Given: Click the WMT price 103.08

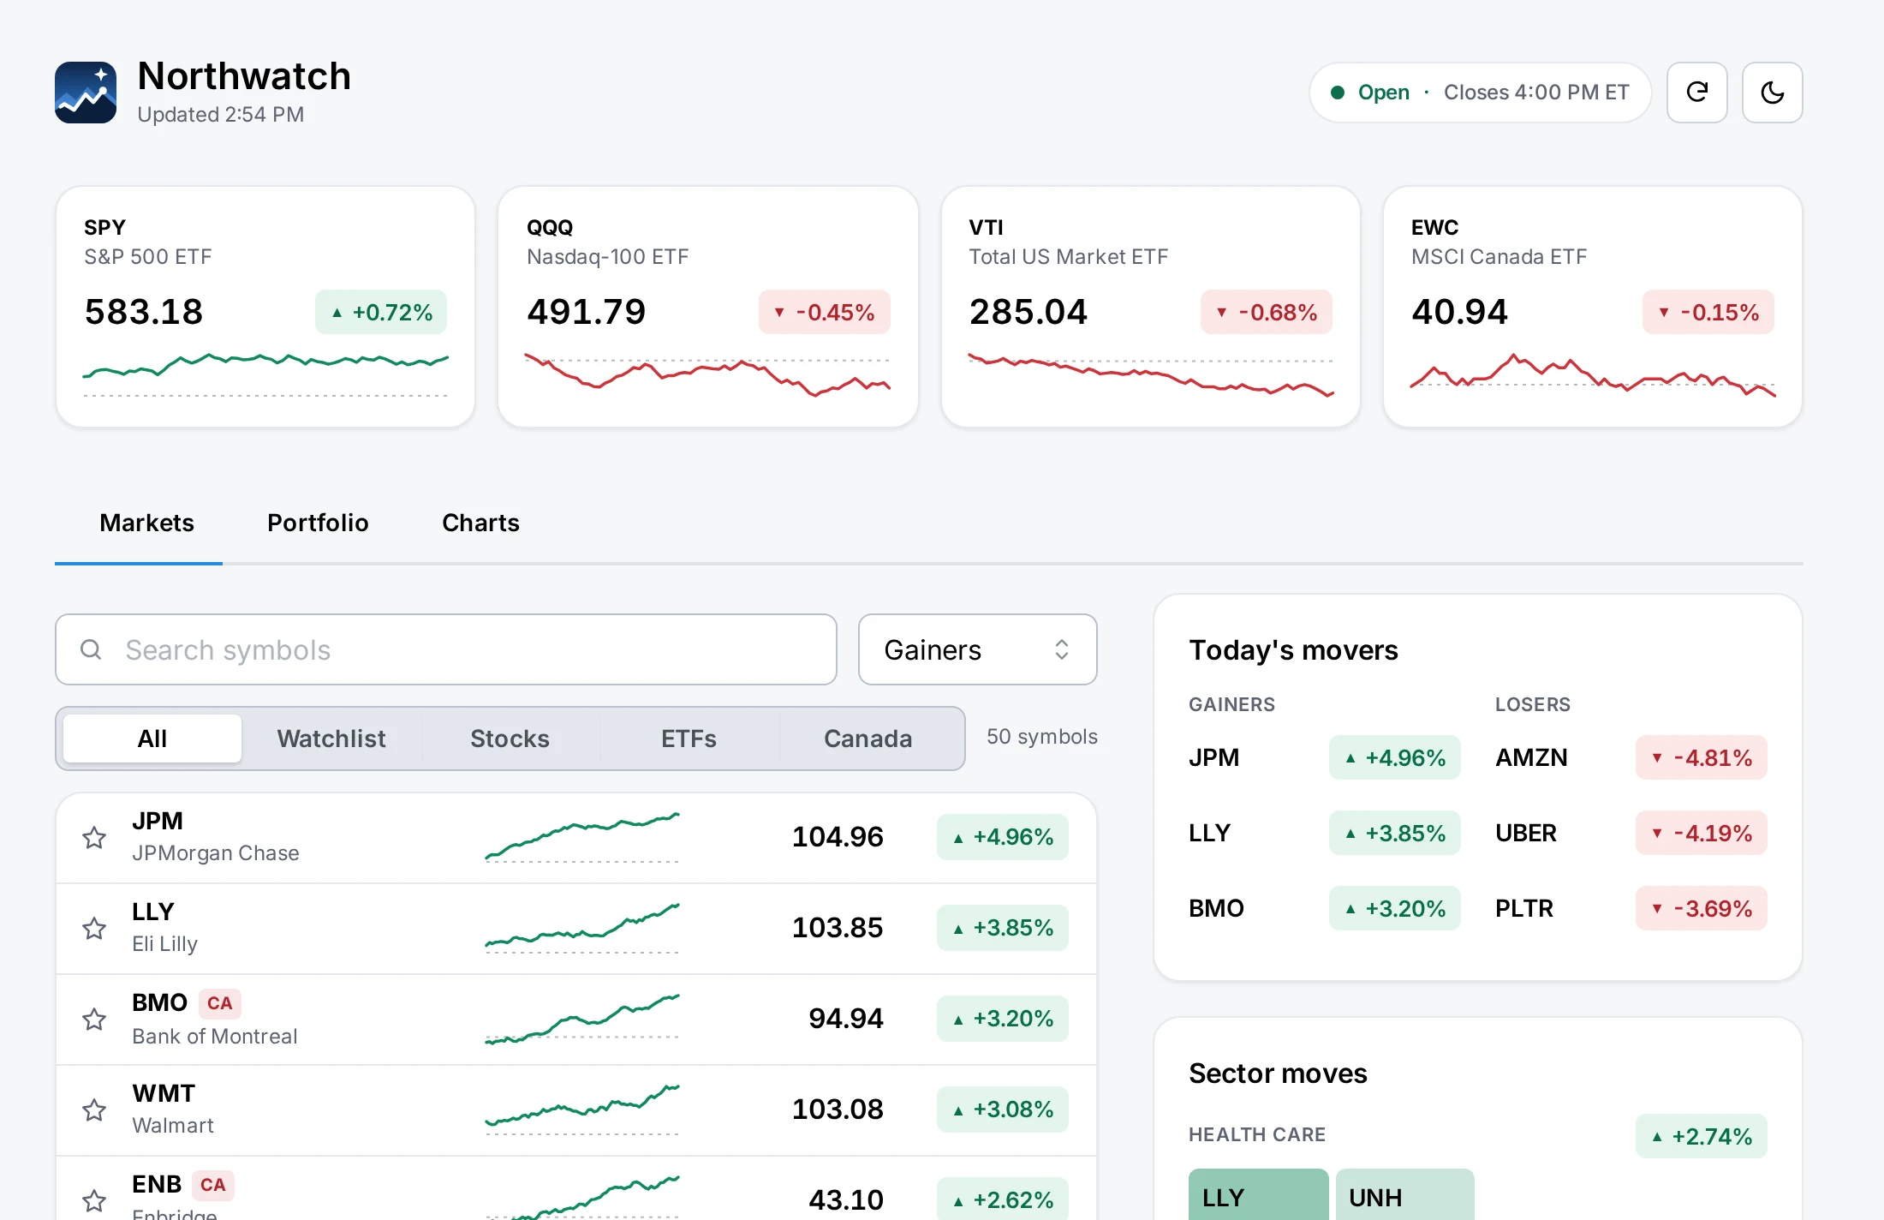Looking at the screenshot, I should coord(838,1109).
